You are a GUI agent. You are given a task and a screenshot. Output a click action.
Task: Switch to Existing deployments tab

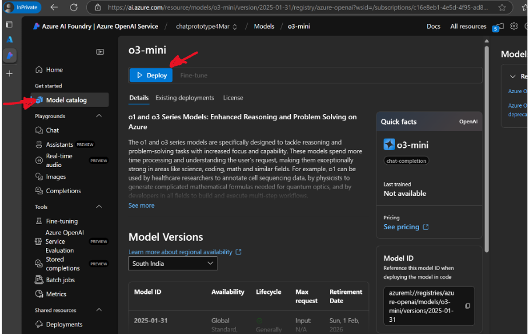coord(185,98)
